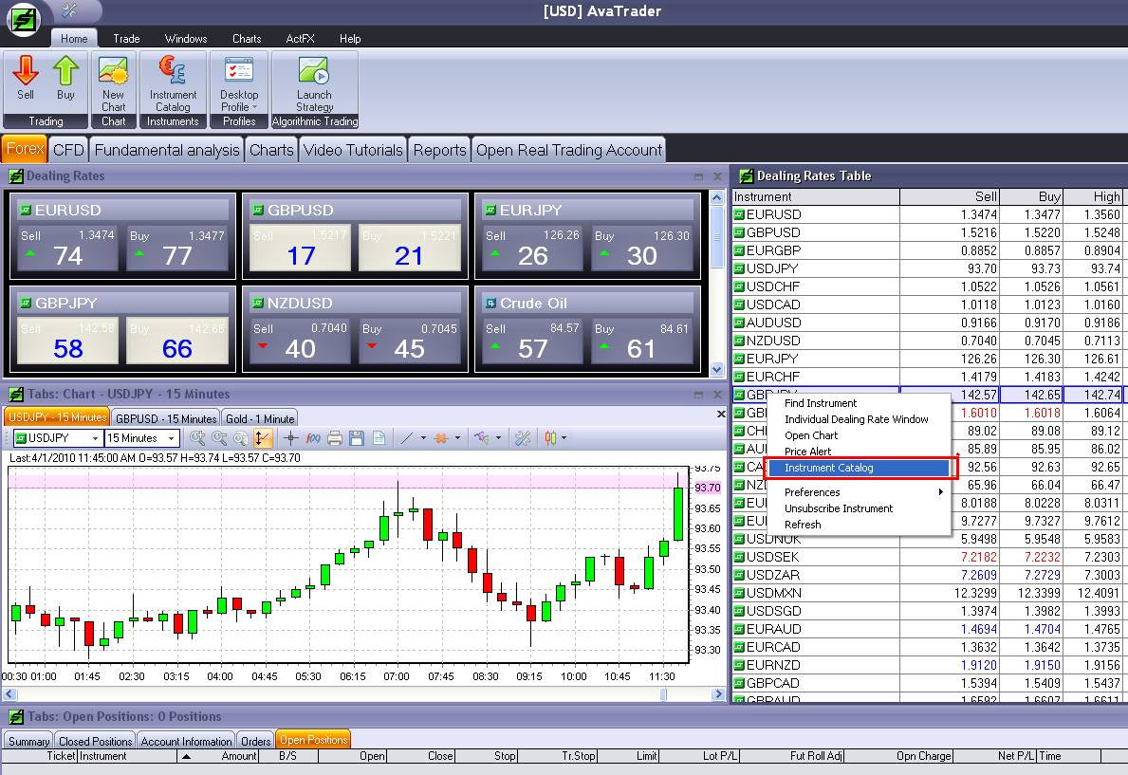Choose Price Alert in context menu

[x=807, y=452]
